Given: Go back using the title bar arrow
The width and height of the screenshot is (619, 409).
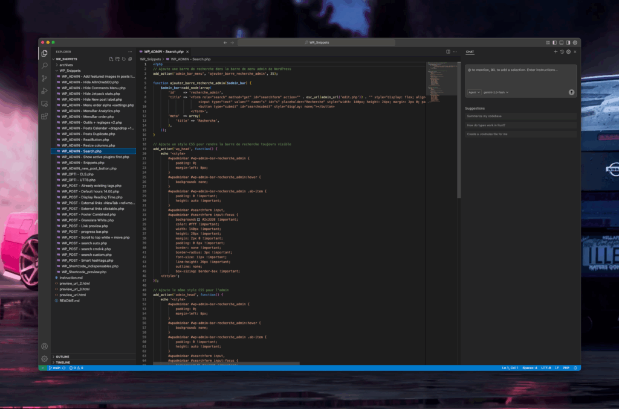Looking at the screenshot, I should tap(225, 43).
